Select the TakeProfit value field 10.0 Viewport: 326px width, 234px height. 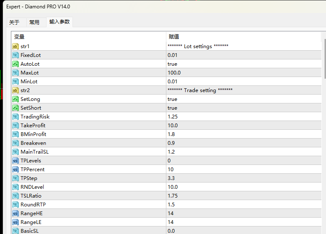click(x=173, y=126)
